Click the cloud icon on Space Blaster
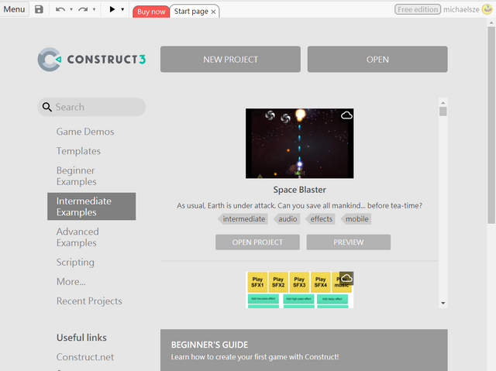 tap(346, 115)
